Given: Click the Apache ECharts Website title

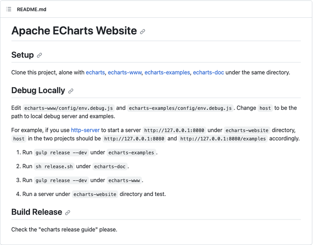Looking at the screenshot, I should (x=74, y=31).
